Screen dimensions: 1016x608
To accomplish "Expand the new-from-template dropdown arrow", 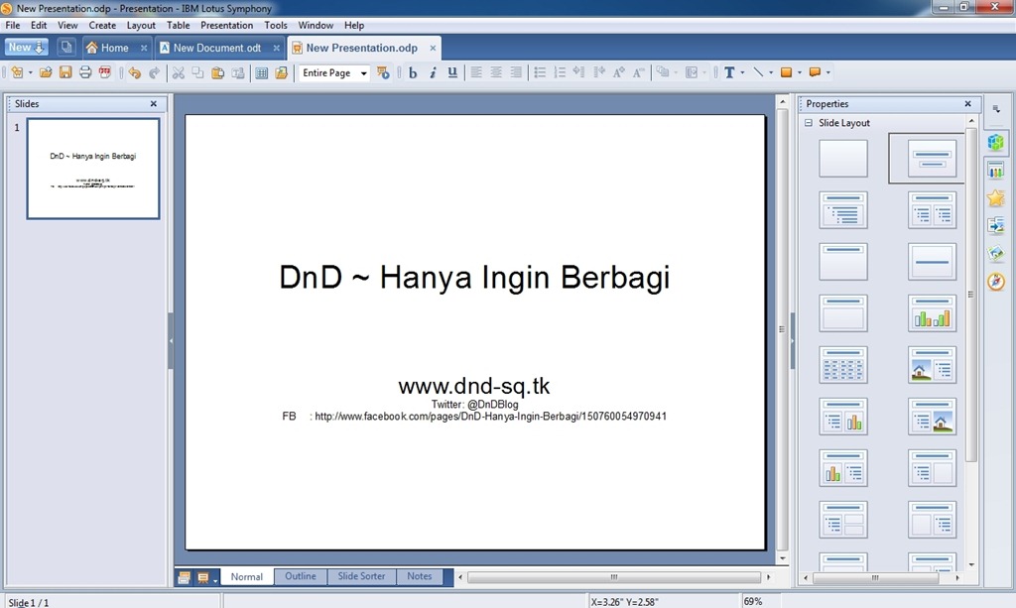I will (x=31, y=72).
